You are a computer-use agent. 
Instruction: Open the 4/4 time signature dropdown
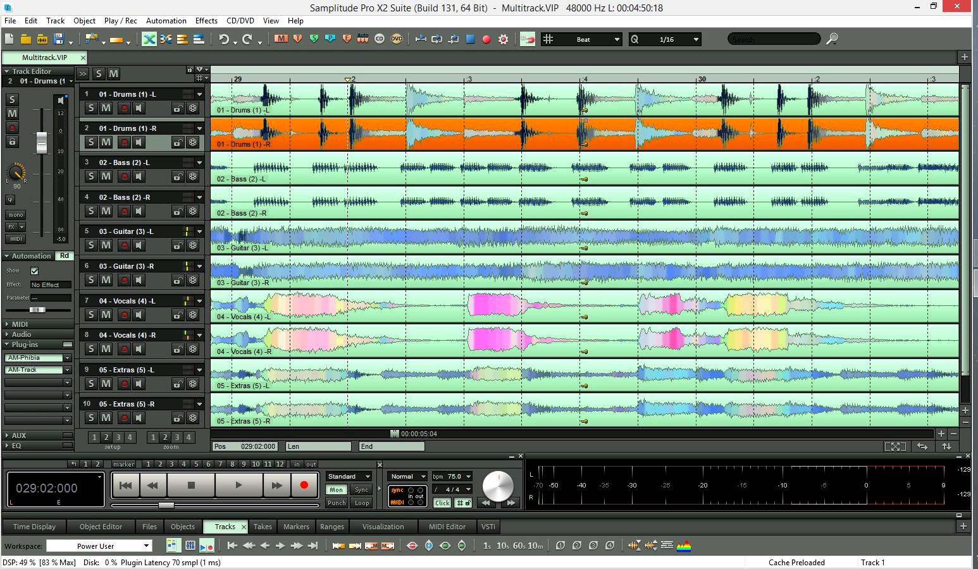pos(452,489)
